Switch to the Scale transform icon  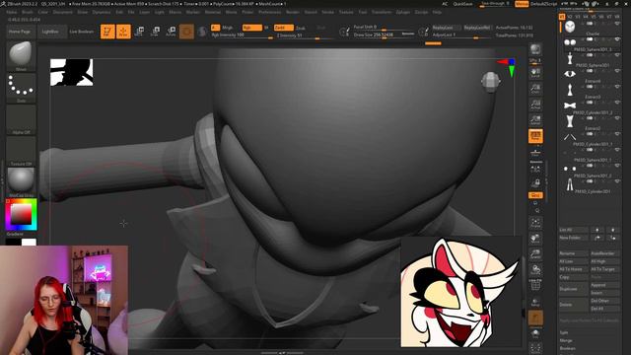click(155, 32)
